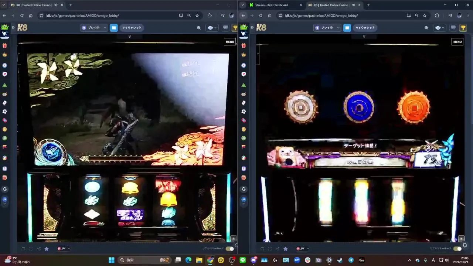The height and width of the screenshot is (266, 473).
Task: Open game stats chart in right window
Action: click(x=278, y=249)
